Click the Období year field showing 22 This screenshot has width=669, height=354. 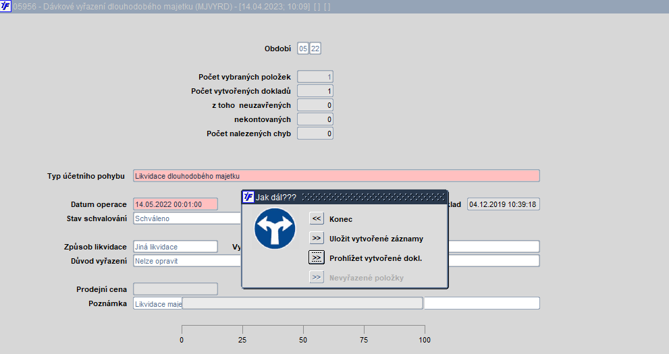click(x=315, y=49)
